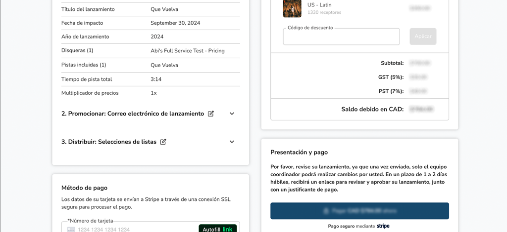Click the September 30, 2024 impact date
507x232 pixels.
click(x=175, y=23)
